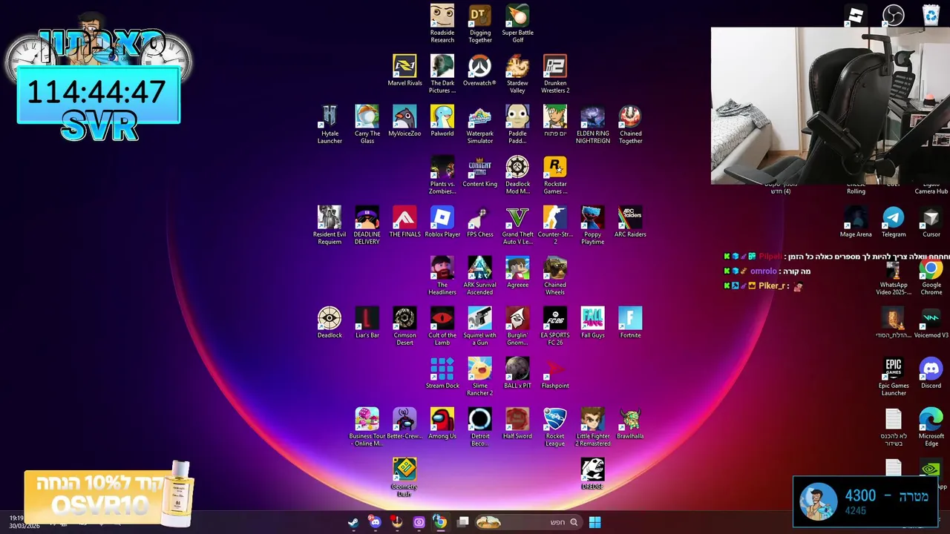
Task: Select the Half Sword icon
Action: (x=517, y=419)
